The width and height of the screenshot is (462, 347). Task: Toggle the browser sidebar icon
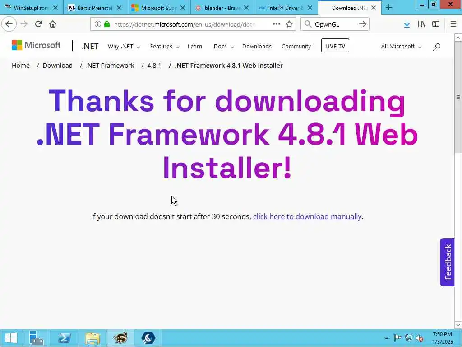(x=436, y=24)
